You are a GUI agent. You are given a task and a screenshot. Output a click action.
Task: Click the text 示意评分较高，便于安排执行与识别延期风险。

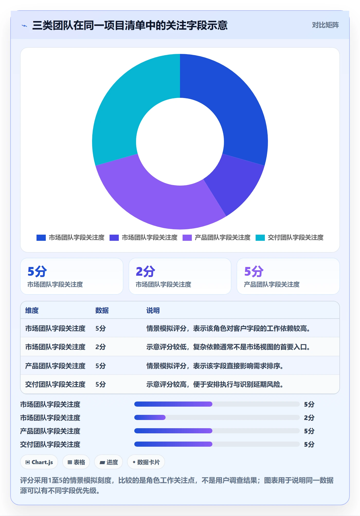215,384
